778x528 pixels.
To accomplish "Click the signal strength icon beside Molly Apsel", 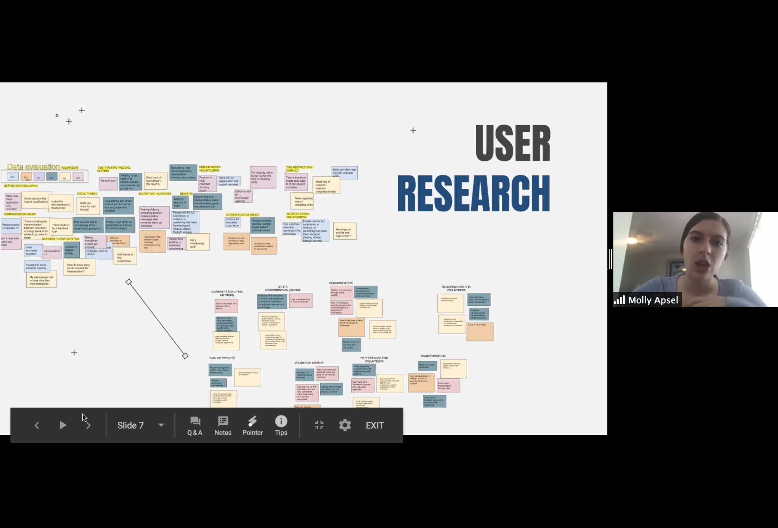I will click(x=619, y=300).
